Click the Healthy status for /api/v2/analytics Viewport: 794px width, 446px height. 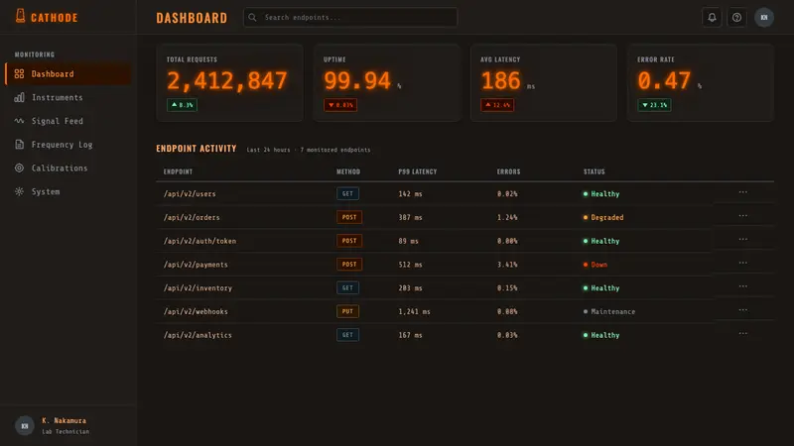(605, 335)
